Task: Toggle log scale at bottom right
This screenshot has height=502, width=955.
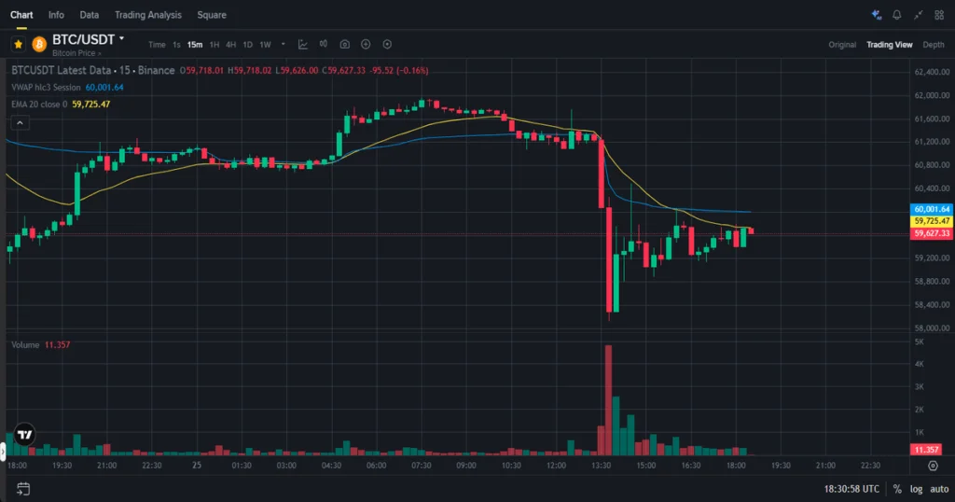Action: click(916, 489)
